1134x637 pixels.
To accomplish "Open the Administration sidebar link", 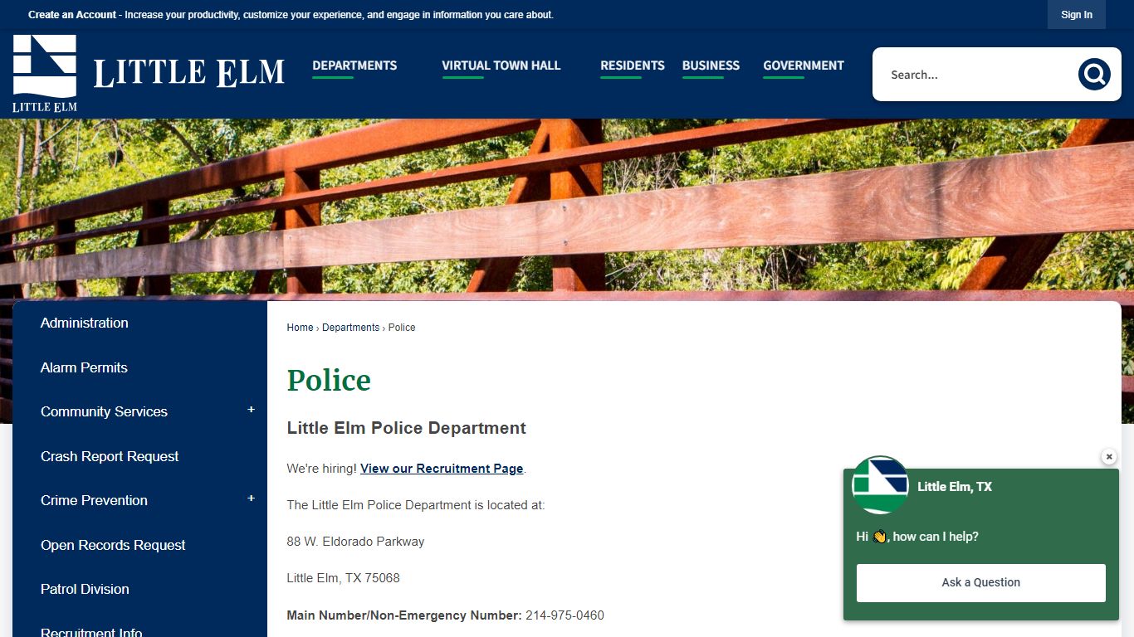I will coord(84,323).
